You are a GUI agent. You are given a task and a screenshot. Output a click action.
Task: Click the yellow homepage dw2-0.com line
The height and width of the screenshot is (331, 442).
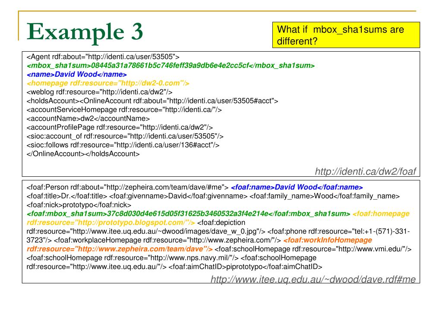[108, 83]
